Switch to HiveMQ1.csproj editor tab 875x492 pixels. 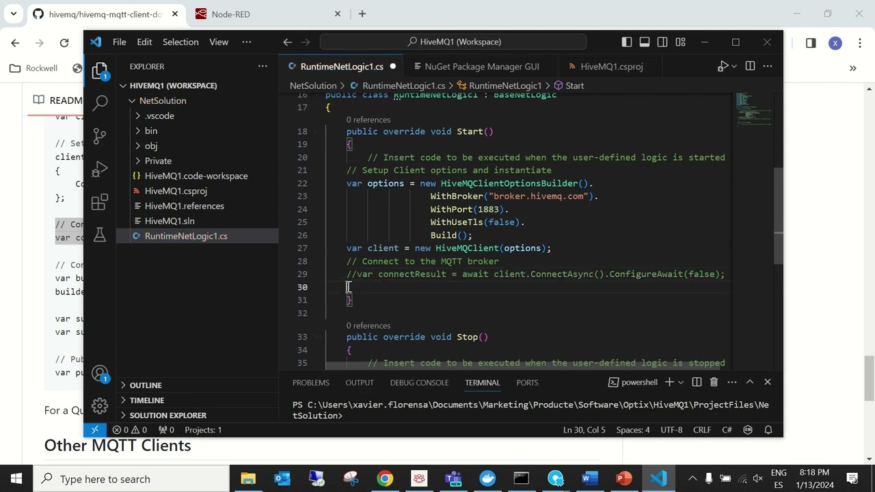tap(611, 66)
